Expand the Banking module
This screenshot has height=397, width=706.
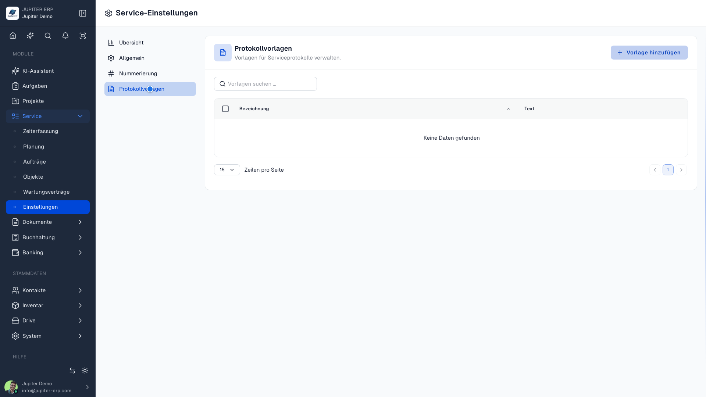[48, 253]
